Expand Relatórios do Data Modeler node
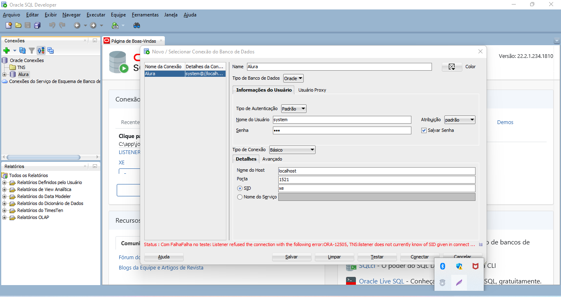Image resolution: width=561 pixels, height=297 pixels. [5, 196]
